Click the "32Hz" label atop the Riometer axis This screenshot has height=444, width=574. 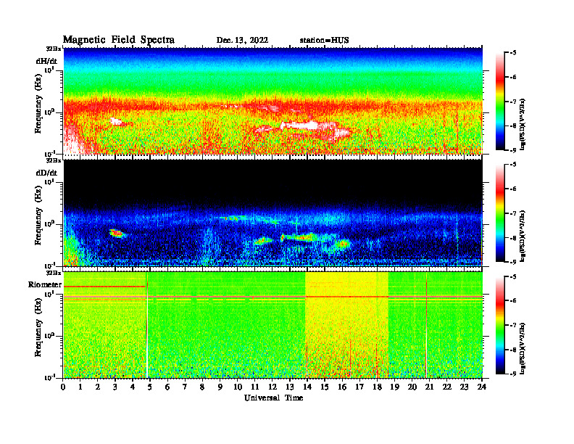pos(54,273)
